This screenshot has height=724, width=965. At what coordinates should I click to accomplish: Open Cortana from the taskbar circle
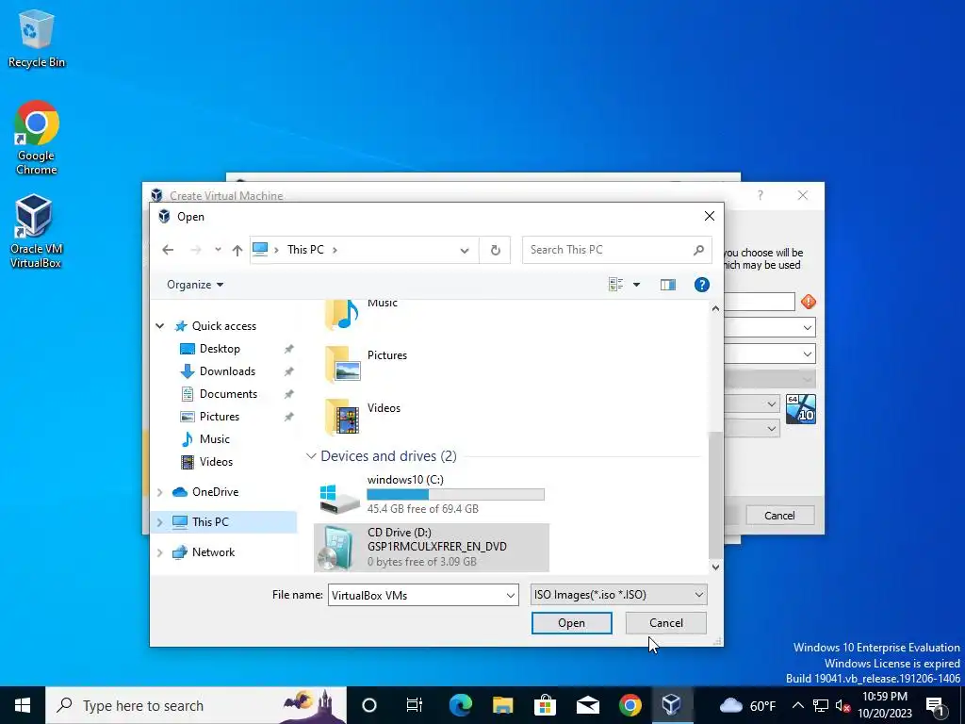click(x=368, y=705)
